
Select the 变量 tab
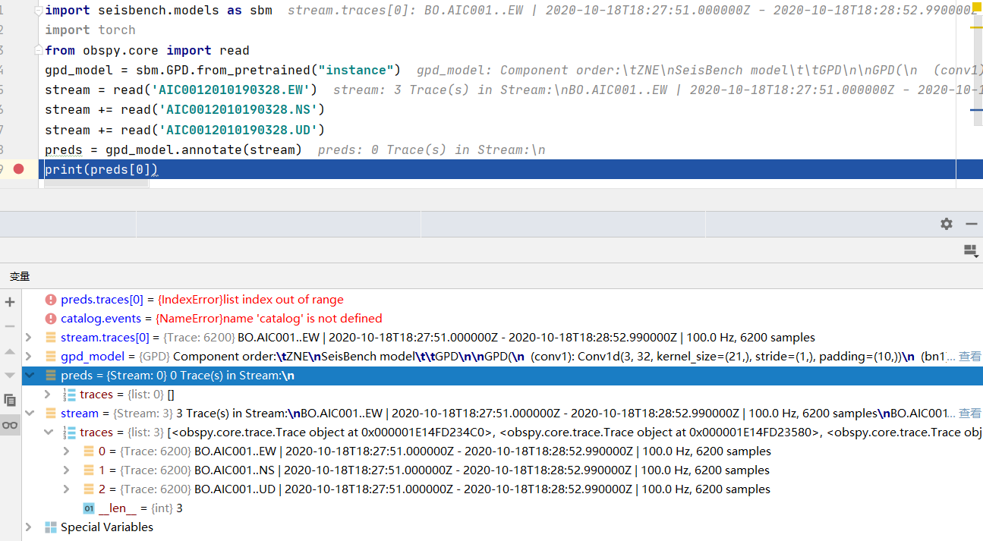point(20,275)
